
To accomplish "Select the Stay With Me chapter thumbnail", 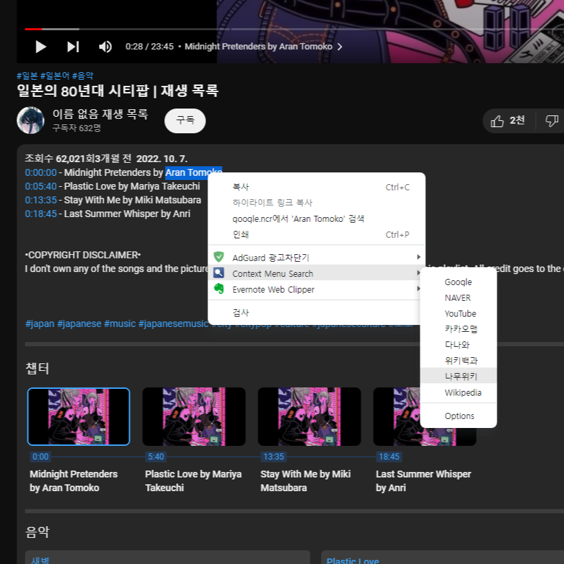I will [309, 416].
